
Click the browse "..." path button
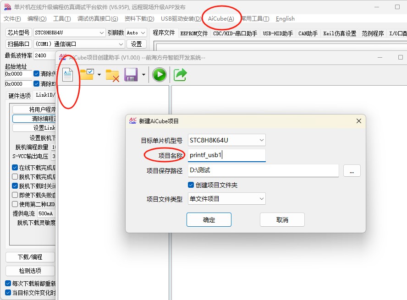click(x=352, y=171)
